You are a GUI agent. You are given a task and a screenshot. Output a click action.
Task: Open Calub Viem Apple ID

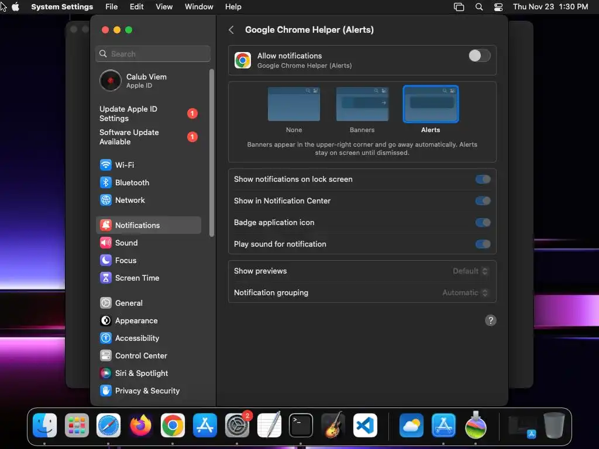click(148, 81)
